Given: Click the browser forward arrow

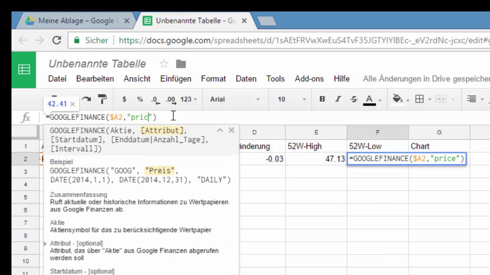Looking at the screenshot, I should [39, 40].
